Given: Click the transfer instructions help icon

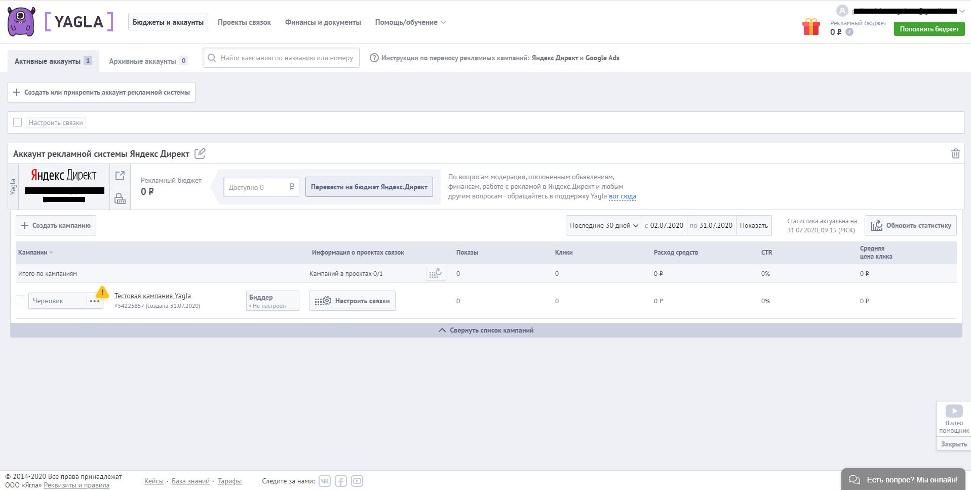Looking at the screenshot, I should click(374, 58).
